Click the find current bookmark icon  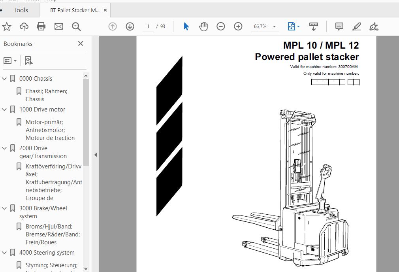tap(28, 60)
